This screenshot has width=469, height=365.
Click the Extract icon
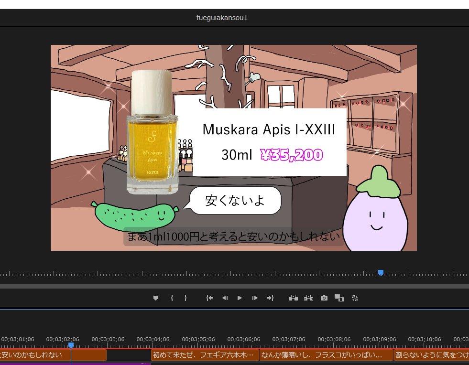pyautogui.click(x=308, y=298)
